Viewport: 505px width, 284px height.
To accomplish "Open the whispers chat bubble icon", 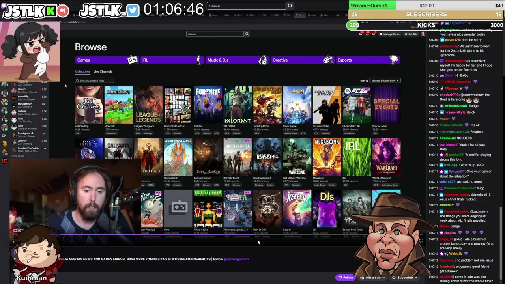I will pyautogui.click(x=374, y=34).
